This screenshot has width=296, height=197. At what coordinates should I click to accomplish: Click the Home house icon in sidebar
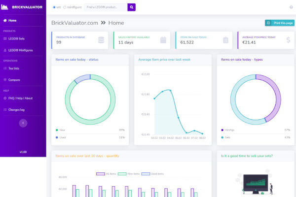click(x=5, y=20)
